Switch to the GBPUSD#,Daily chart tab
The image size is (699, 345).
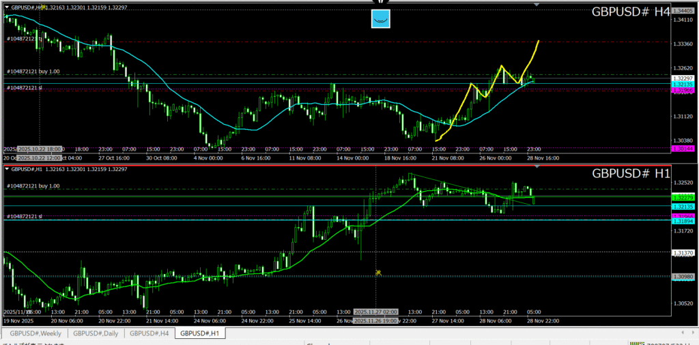[95, 333]
